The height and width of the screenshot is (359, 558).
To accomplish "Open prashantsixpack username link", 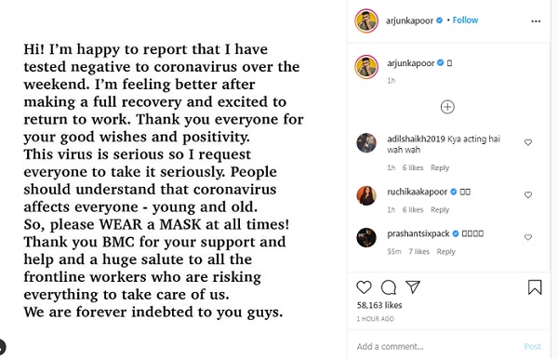I will pyautogui.click(x=418, y=233).
